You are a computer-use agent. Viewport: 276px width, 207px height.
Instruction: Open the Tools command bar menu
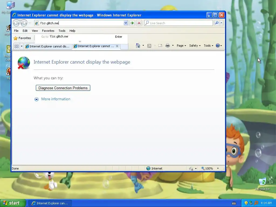[x=208, y=46]
